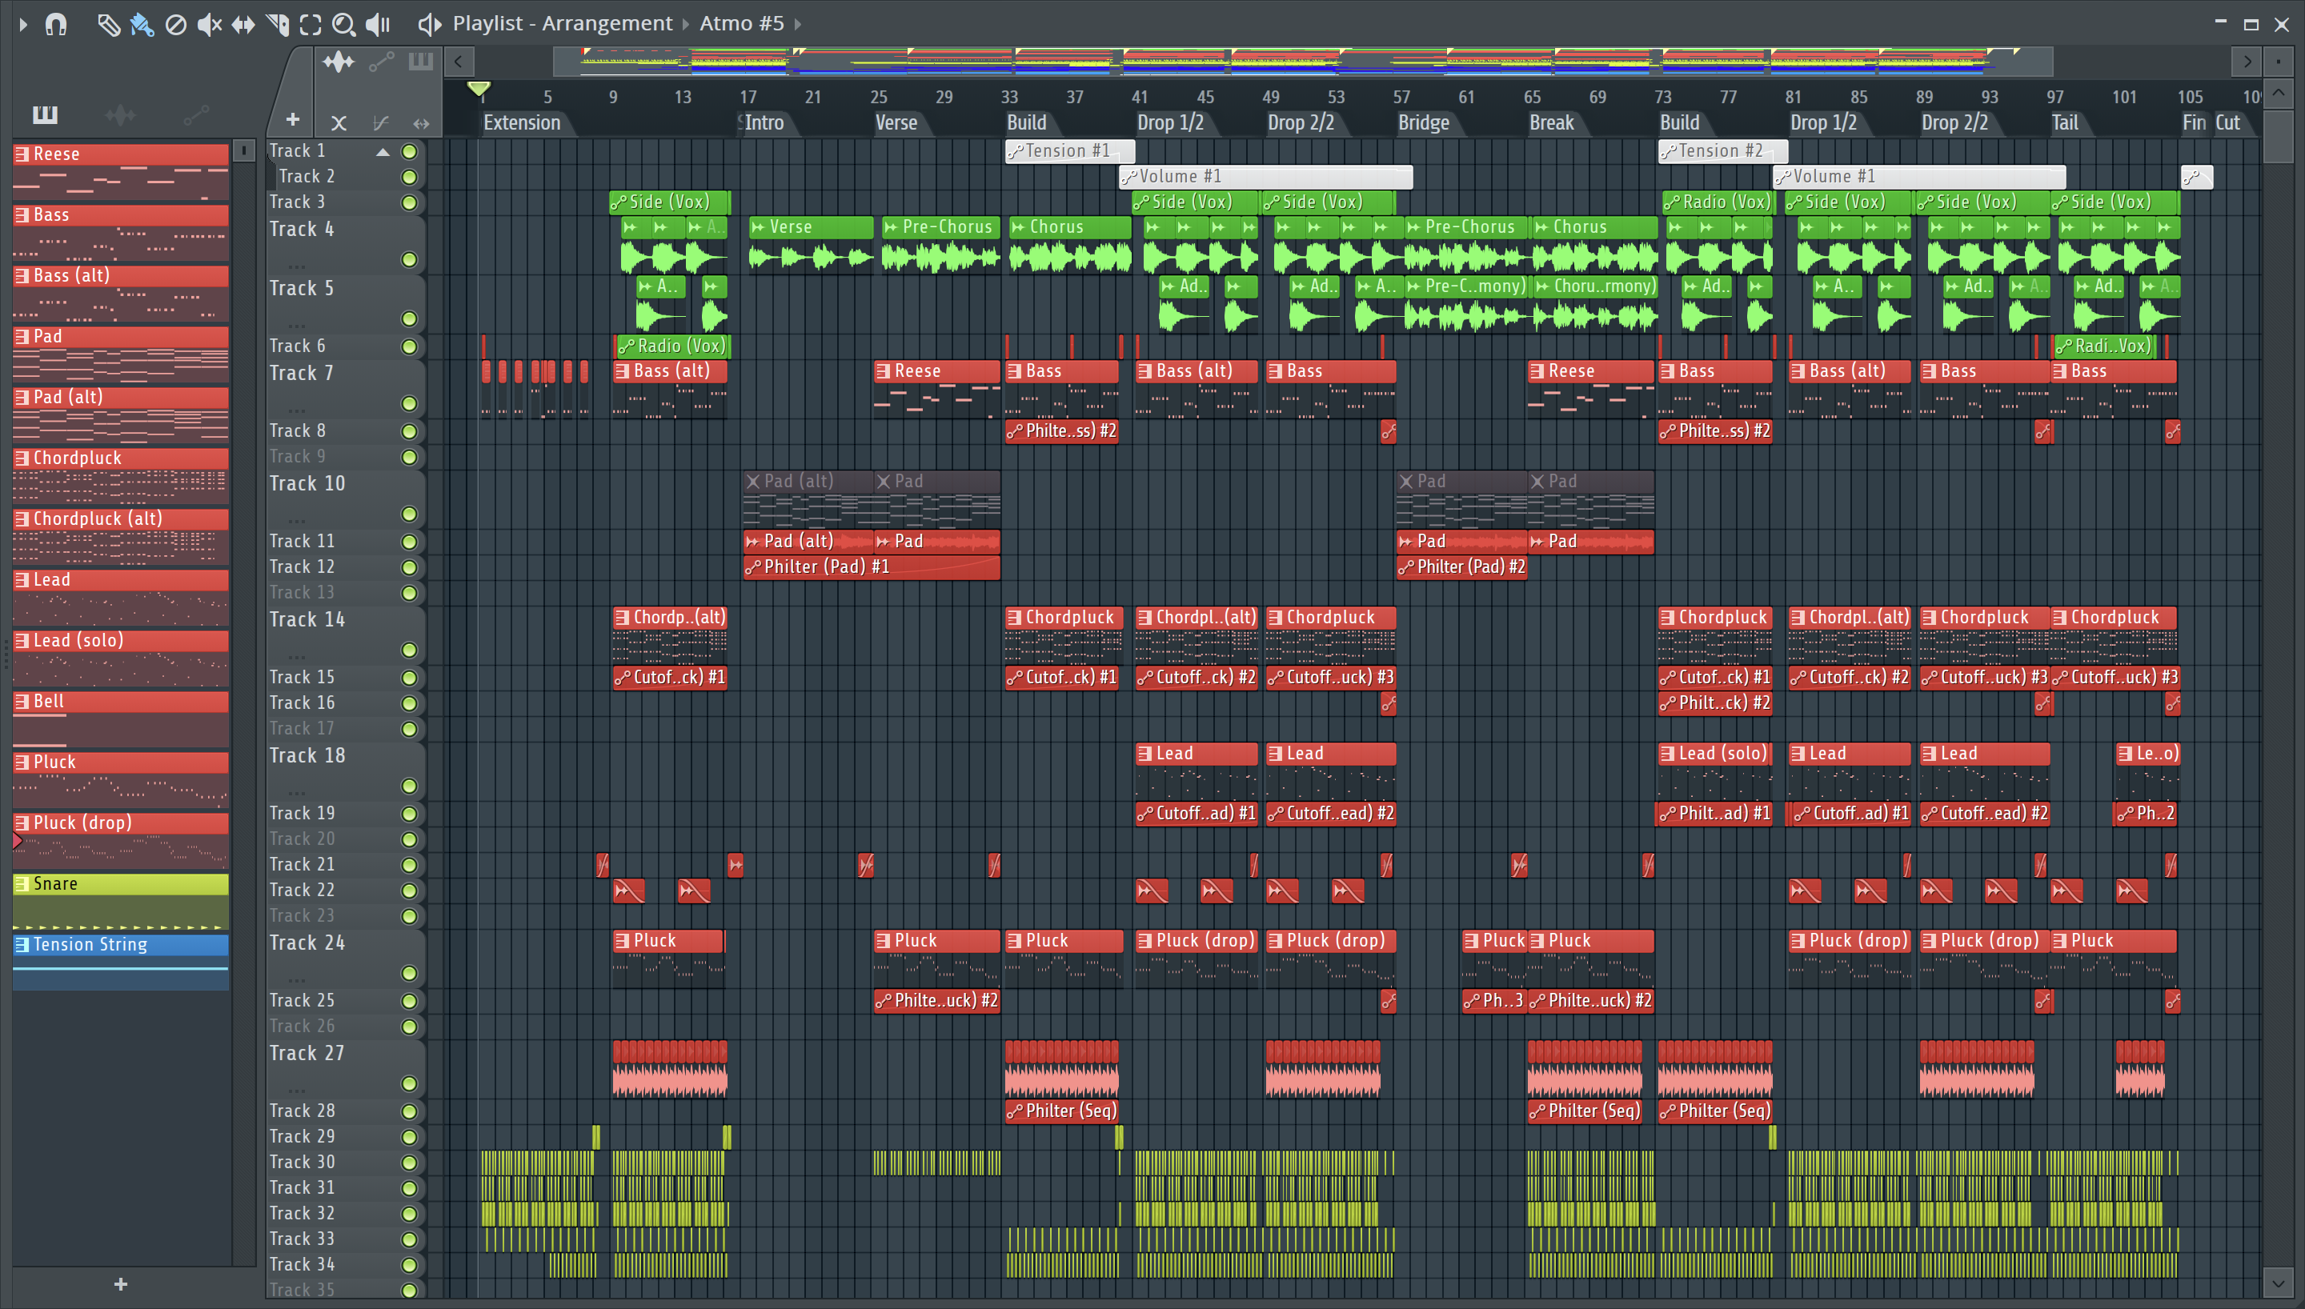This screenshot has width=2305, height=1309.
Task: Jump to the Bridge timeline marker
Action: click(1424, 123)
